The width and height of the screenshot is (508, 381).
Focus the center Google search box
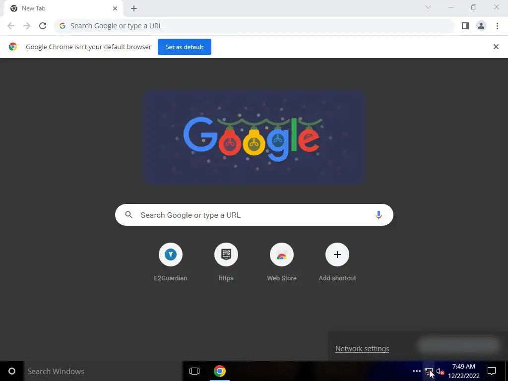(x=254, y=215)
